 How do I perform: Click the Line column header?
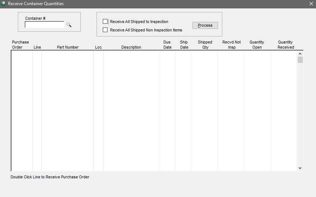click(x=37, y=48)
